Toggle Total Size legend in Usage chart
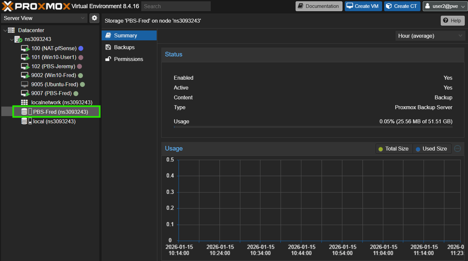This screenshot has height=261, width=468. (394, 149)
